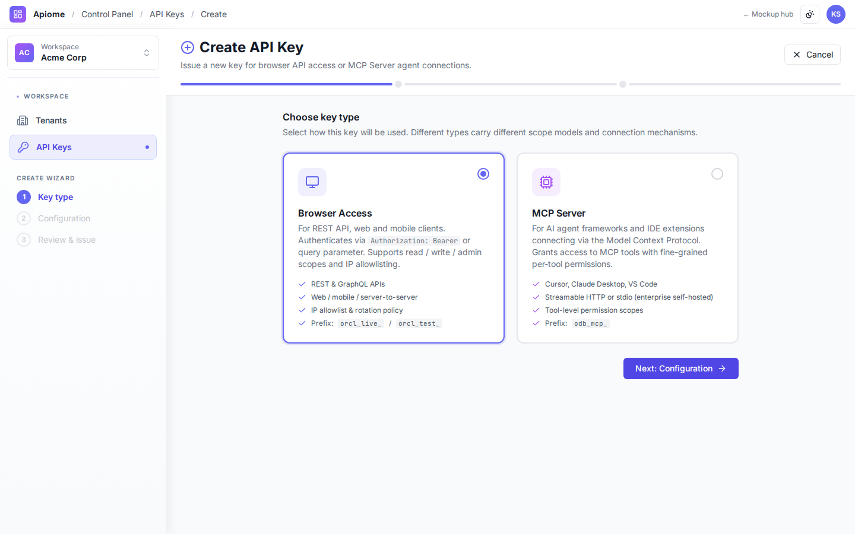Click the Apiome logo icon
This screenshot has height=534, width=855.
click(x=18, y=14)
